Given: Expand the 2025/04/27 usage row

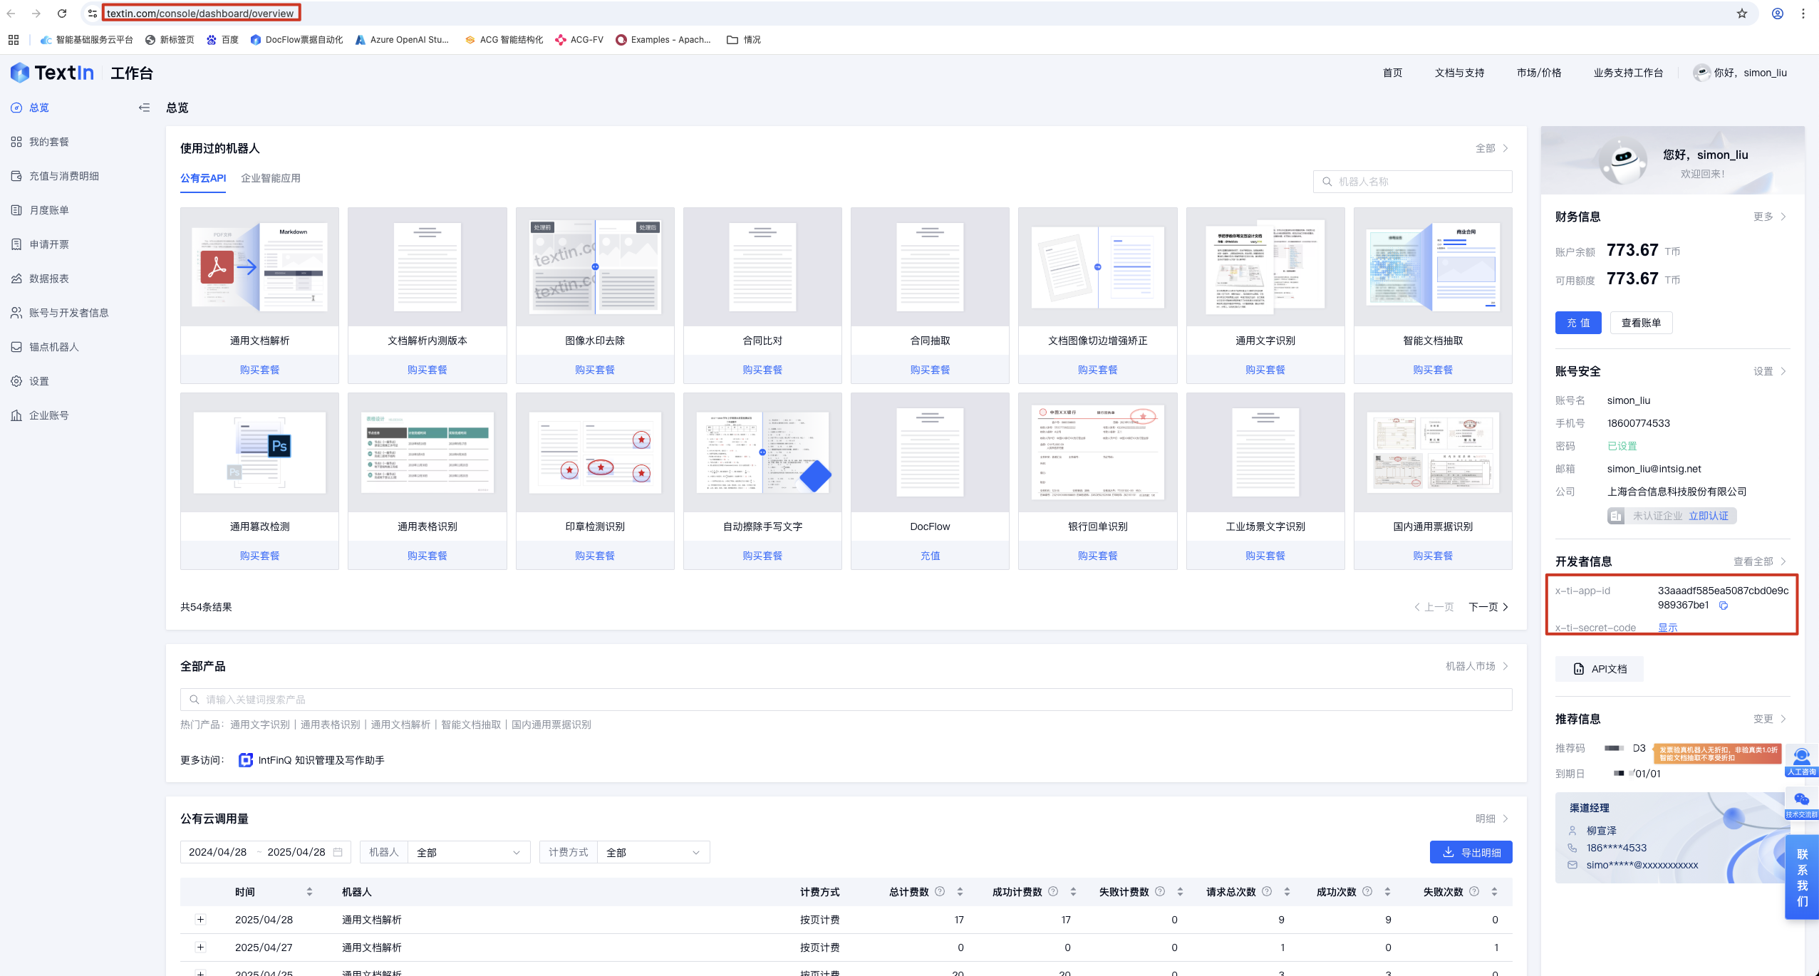Looking at the screenshot, I should [x=200, y=947].
